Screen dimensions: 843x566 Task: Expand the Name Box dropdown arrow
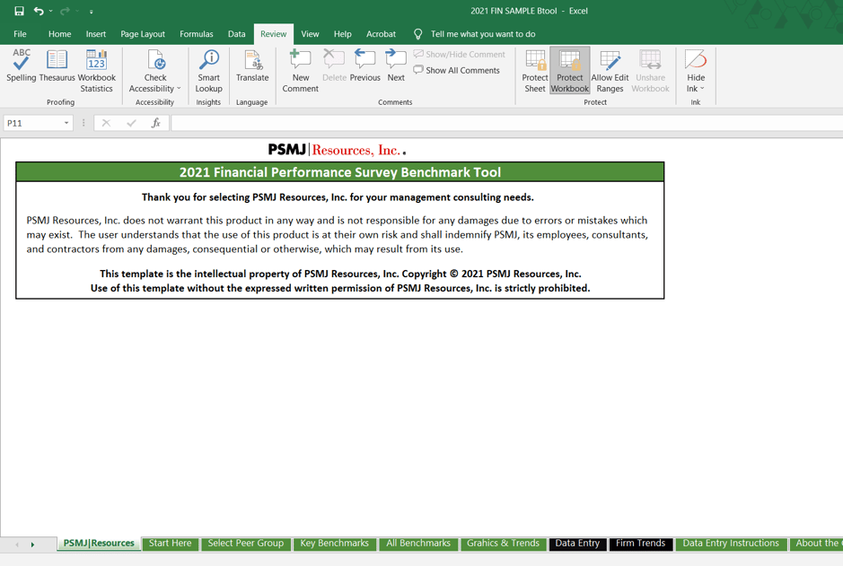point(66,123)
